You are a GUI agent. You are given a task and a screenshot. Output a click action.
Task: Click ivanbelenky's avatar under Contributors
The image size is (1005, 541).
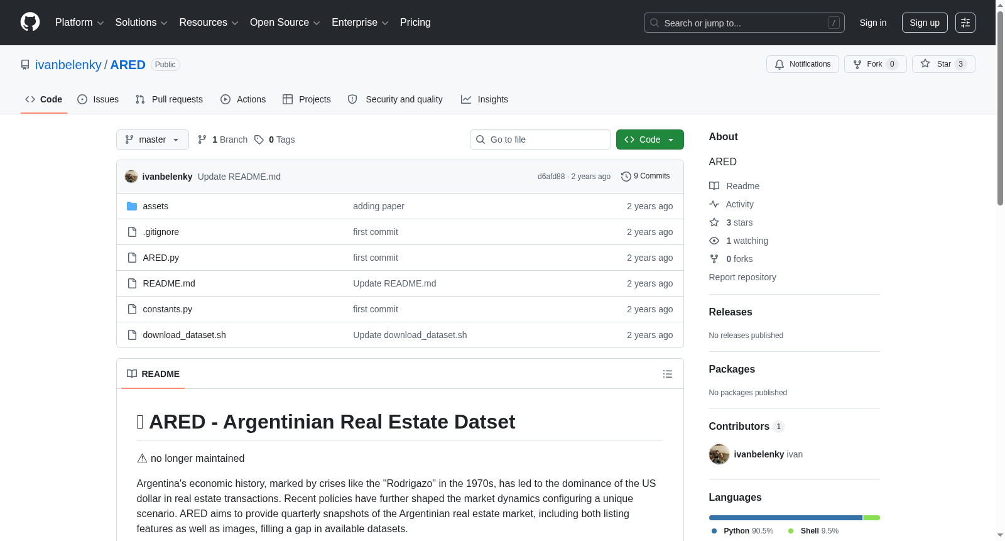click(719, 454)
